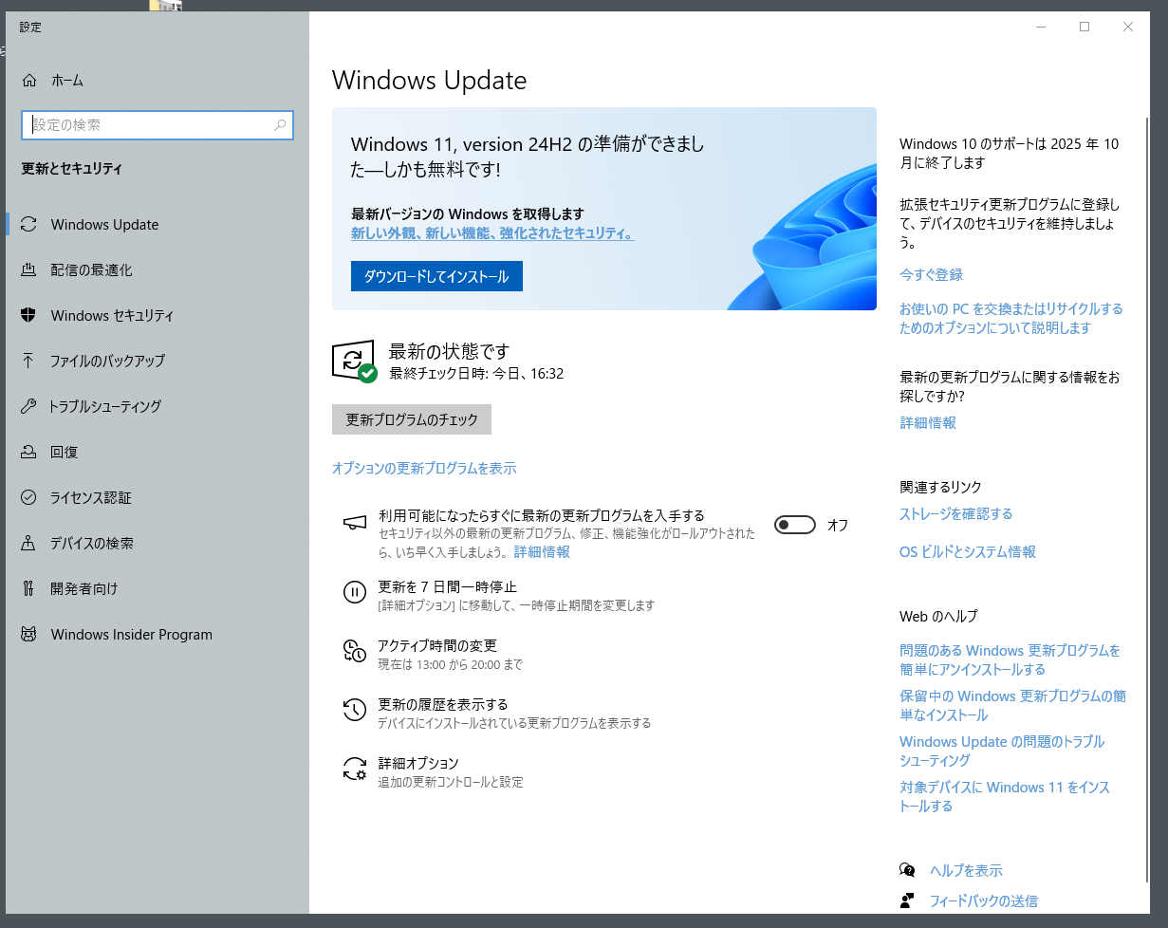Open Windows セキュリティ via its shield icon
Image resolution: width=1168 pixels, height=928 pixels.
[28, 316]
